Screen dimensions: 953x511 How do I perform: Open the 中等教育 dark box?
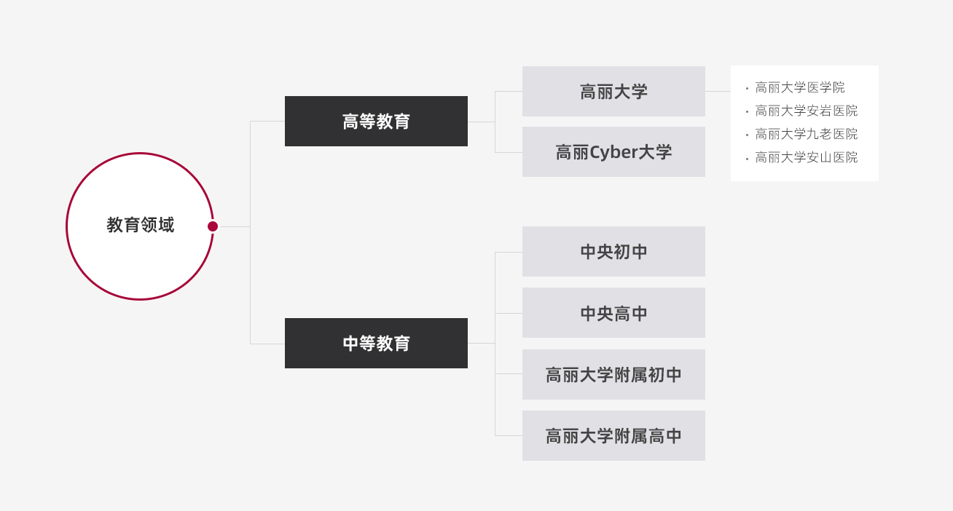click(376, 344)
